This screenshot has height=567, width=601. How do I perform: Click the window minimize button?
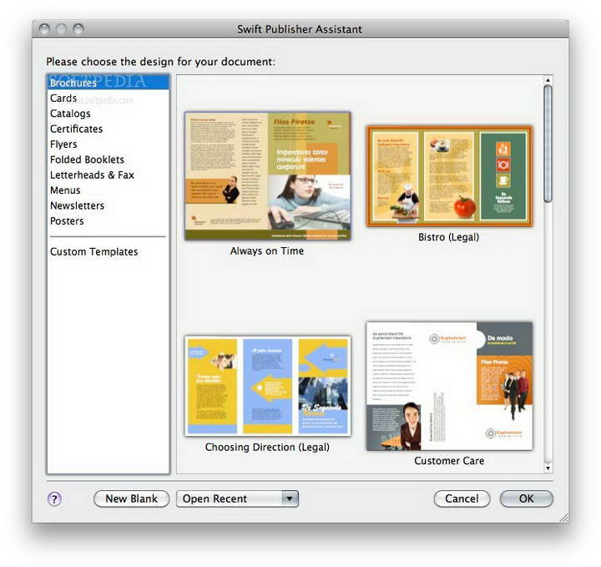[x=61, y=28]
